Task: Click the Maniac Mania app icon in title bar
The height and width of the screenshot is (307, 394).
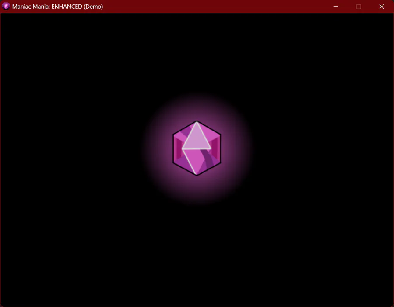Action: point(6,6)
